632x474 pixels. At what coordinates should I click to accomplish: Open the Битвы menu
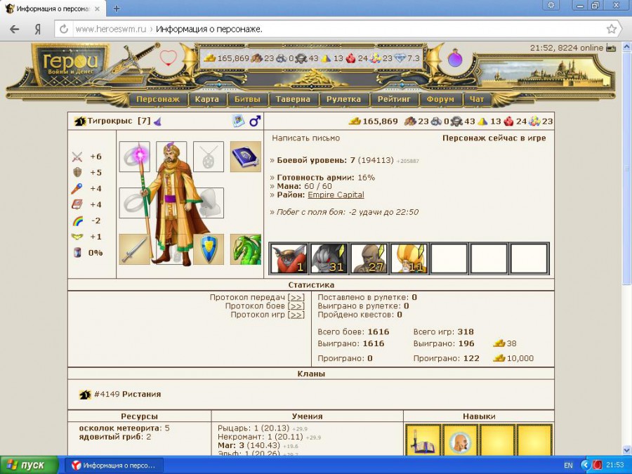pos(247,99)
